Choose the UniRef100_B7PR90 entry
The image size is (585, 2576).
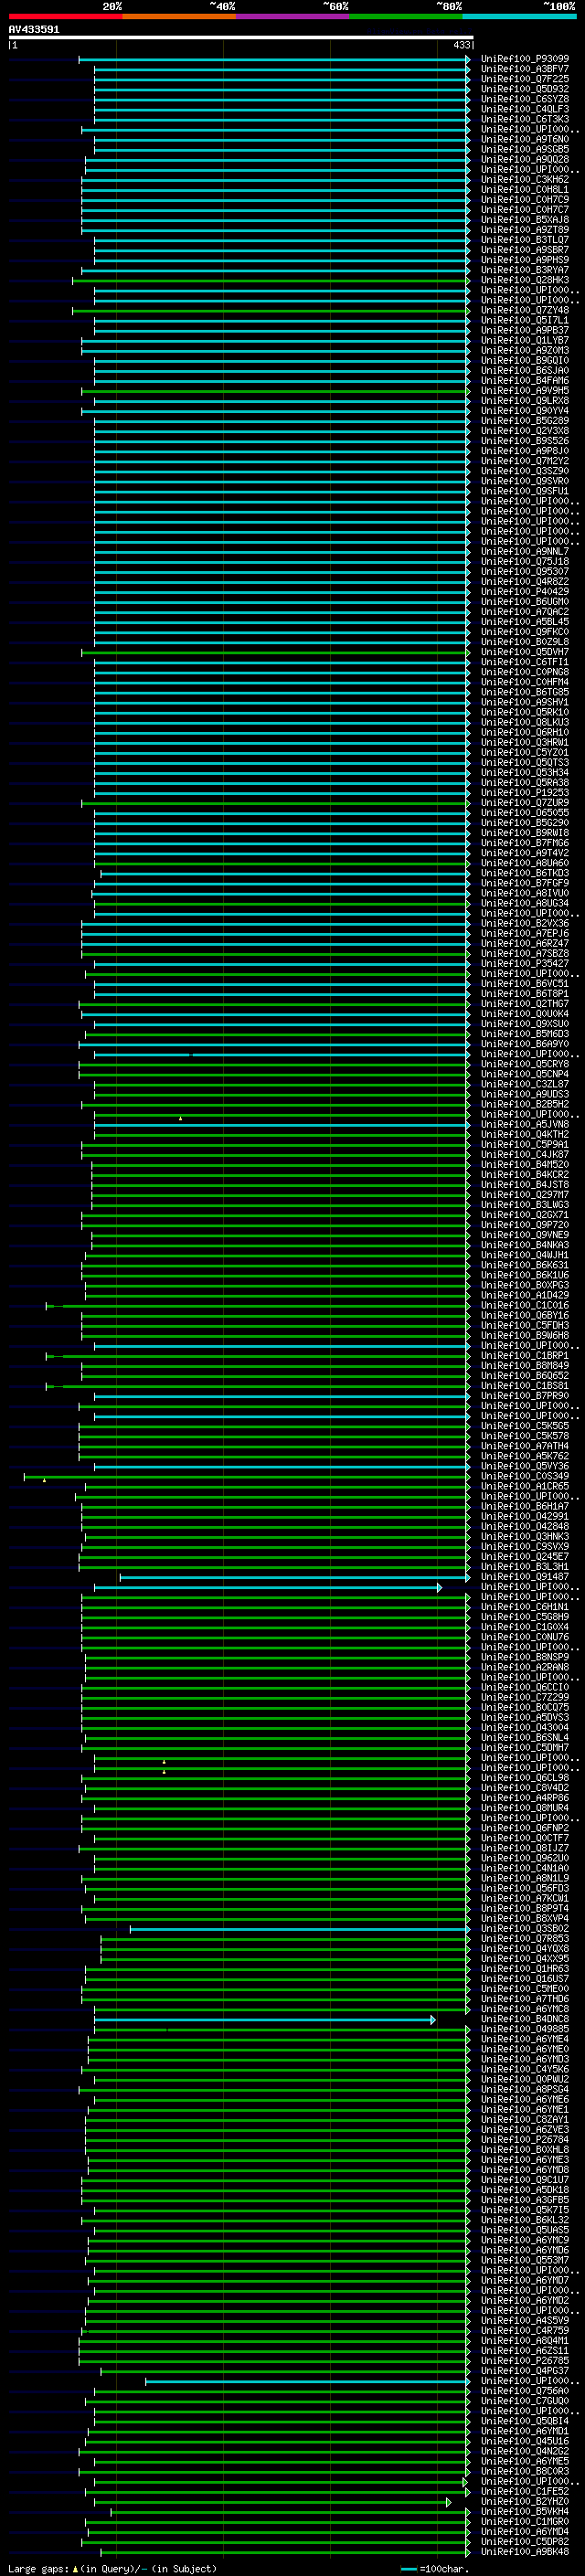(525, 1397)
